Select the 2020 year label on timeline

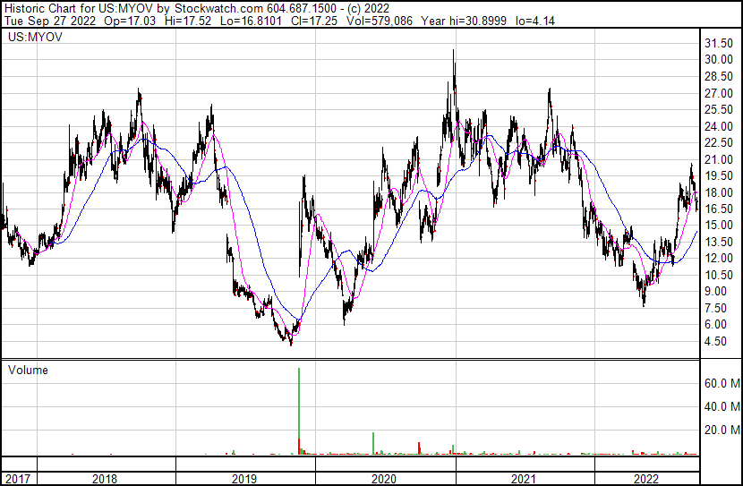click(x=384, y=479)
